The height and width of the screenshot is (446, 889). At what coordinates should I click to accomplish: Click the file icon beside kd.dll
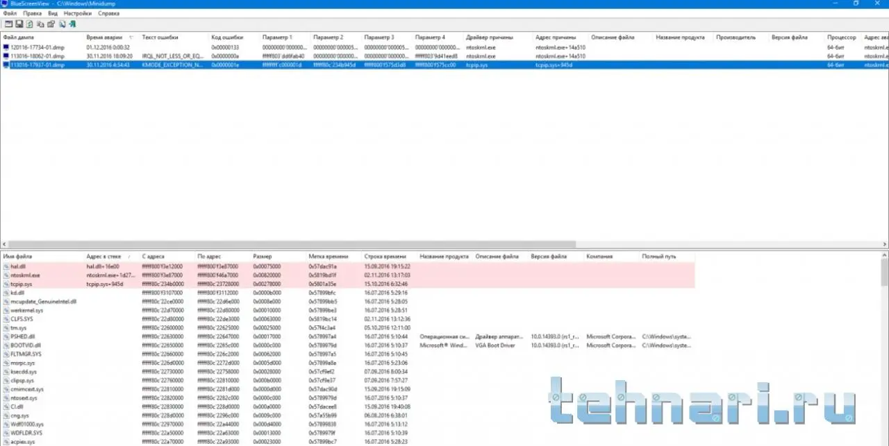click(x=6, y=293)
